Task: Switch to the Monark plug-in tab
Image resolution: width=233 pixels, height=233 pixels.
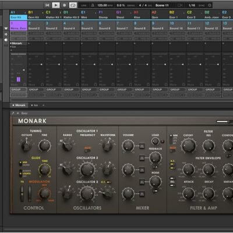Action: pyautogui.click(x=19, y=105)
